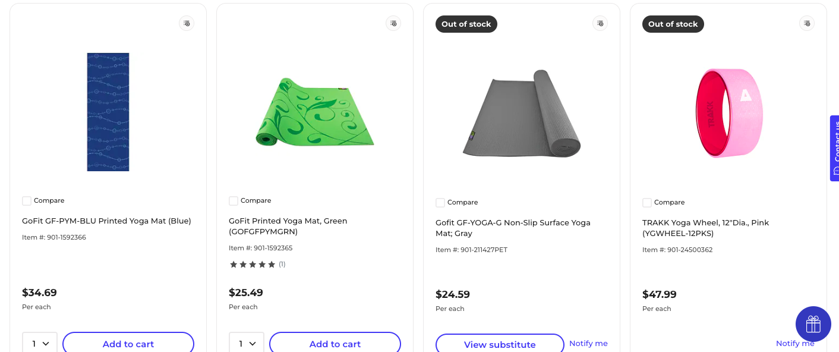Screen dimensions: 839x352
Task: Click the pink TRAKK Yoga Wheel image
Action: pyautogui.click(x=728, y=113)
